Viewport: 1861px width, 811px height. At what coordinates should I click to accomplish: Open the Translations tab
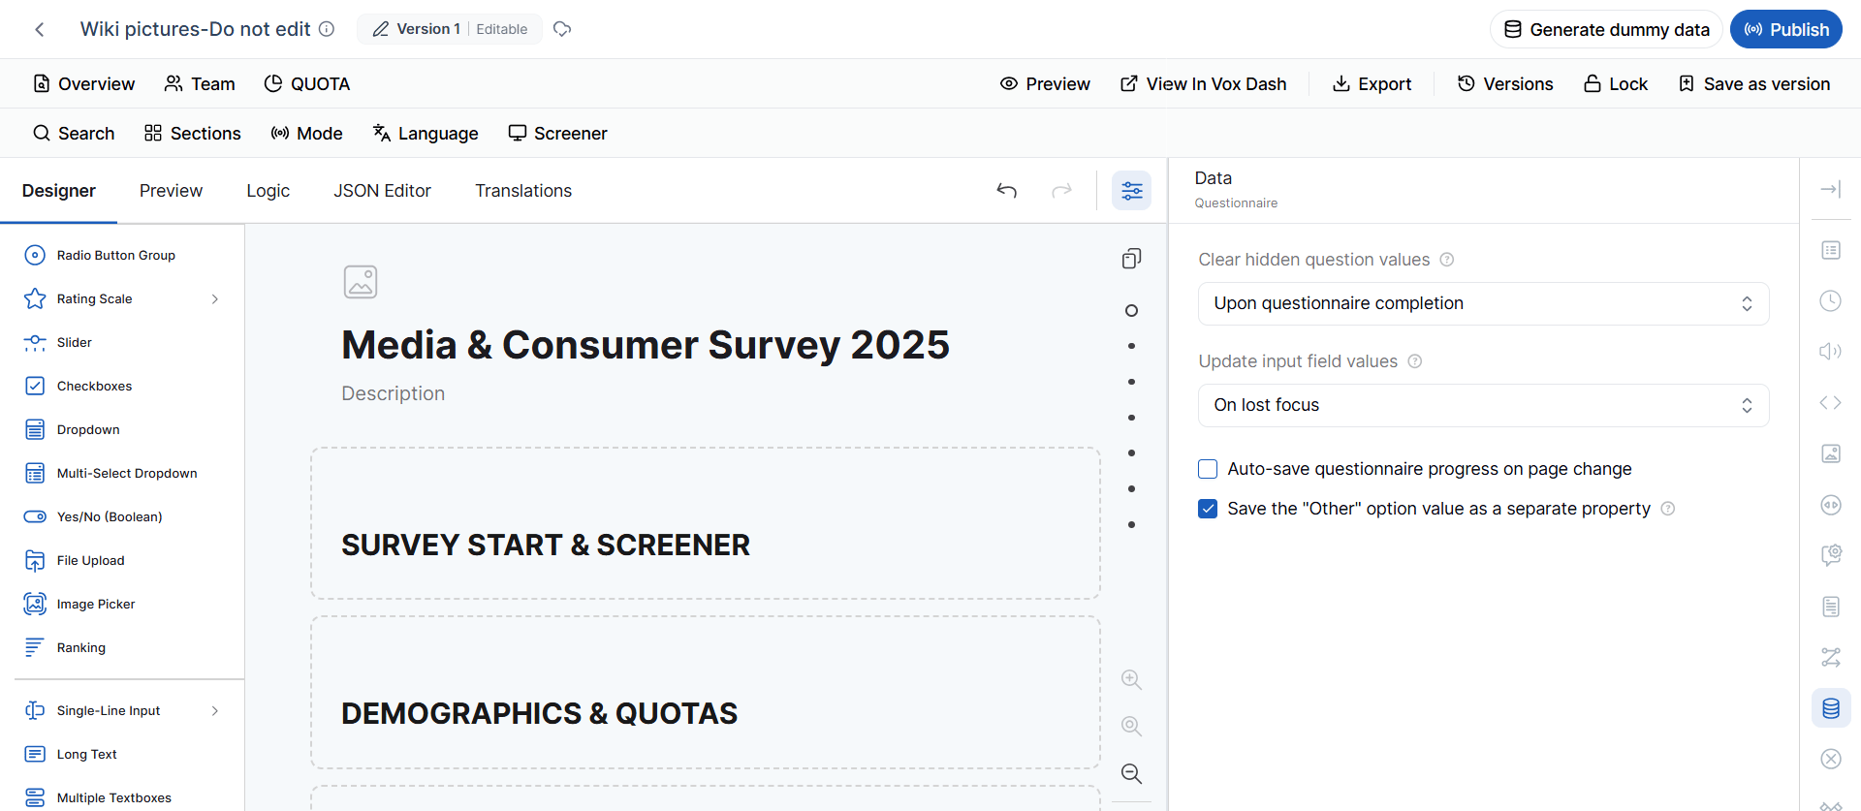coord(523,191)
